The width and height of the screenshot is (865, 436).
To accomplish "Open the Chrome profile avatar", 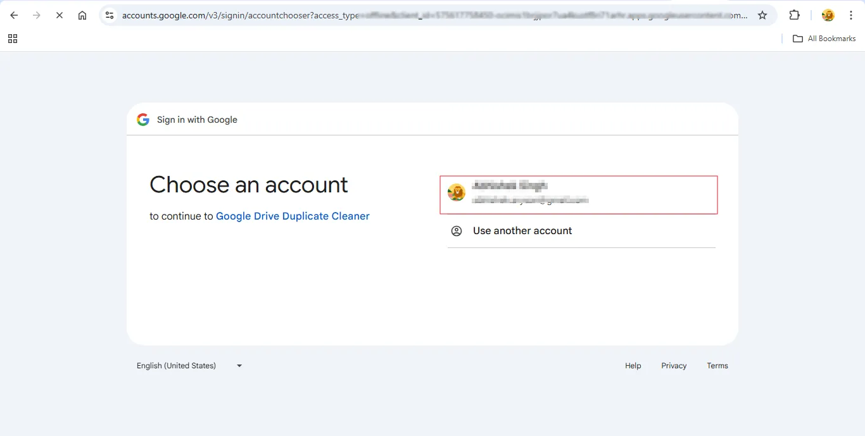I will tap(828, 15).
